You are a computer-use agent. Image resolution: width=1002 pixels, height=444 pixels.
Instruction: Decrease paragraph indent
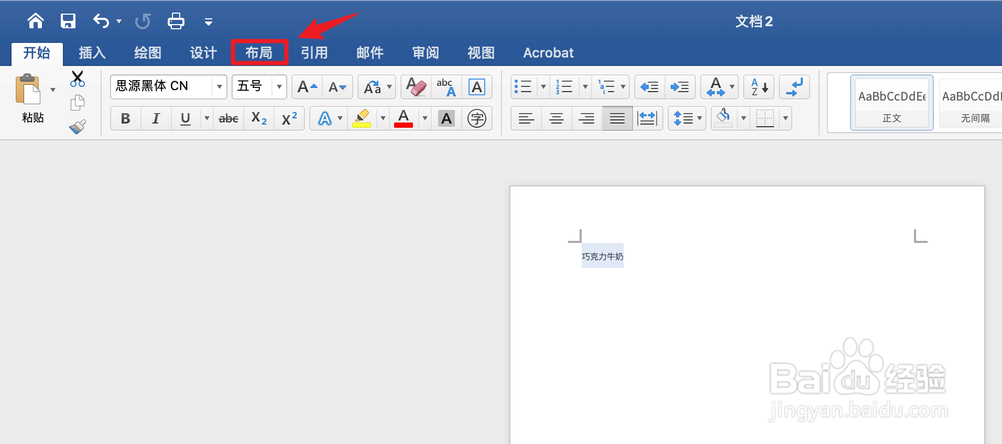(x=650, y=87)
